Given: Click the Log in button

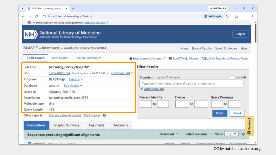Looking at the screenshot, I should tap(240, 34).
